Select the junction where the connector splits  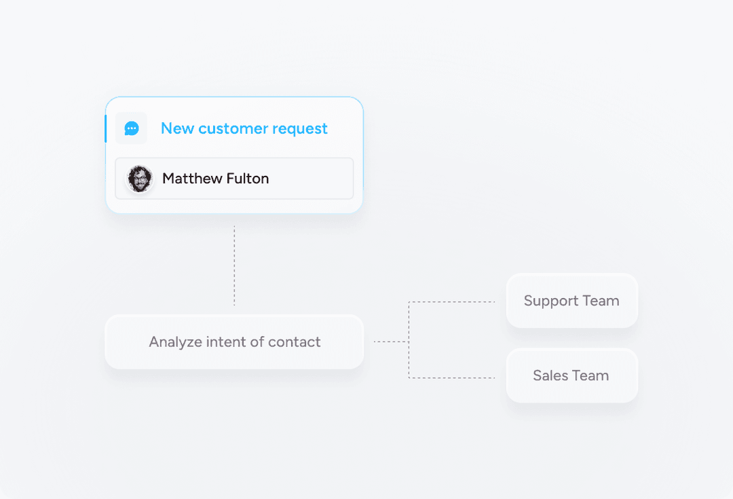click(x=409, y=342)
